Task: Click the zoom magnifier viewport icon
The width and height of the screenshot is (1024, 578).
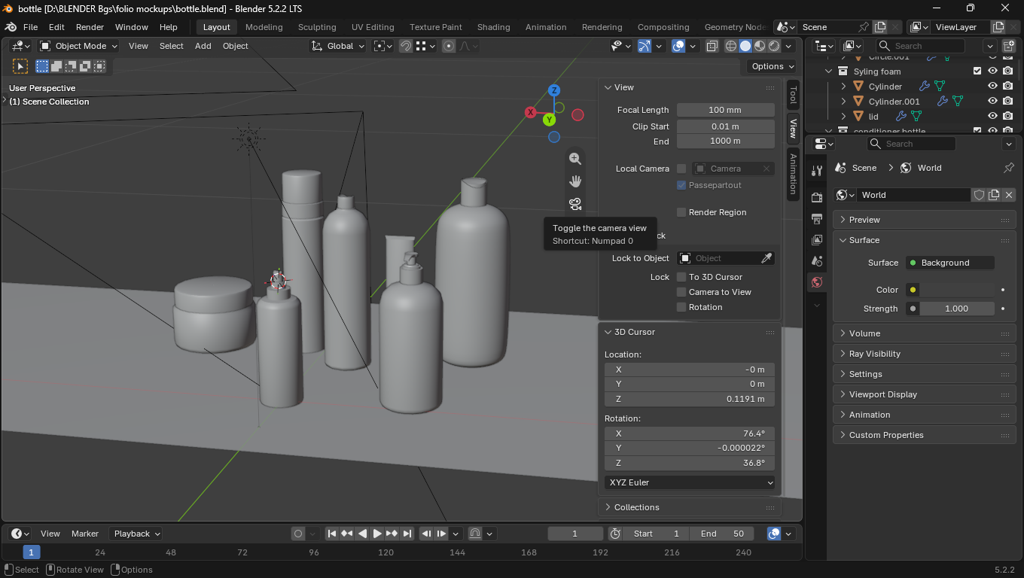Action: [x=575, y=159]
